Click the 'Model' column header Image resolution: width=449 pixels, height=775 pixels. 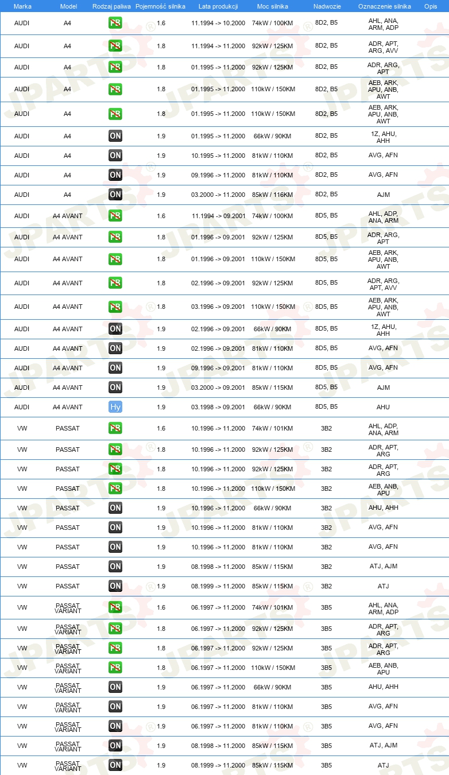[x=68, y=6]
